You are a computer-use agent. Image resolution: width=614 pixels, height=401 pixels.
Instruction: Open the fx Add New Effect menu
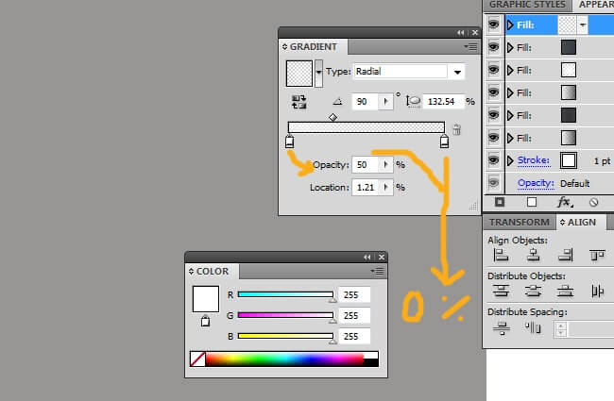[x=565, y=202]
